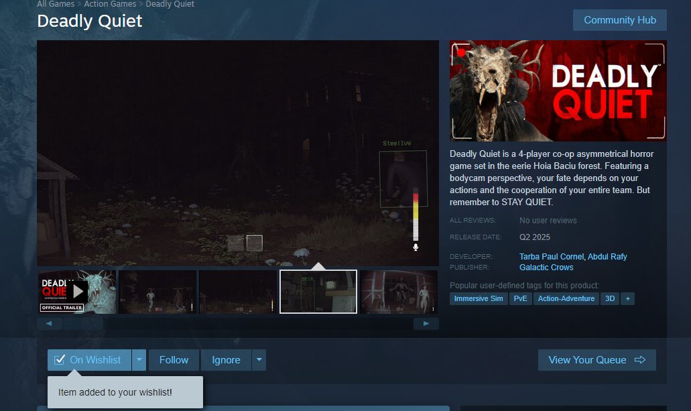The image size is (691, 411).
Task: Click the thumbnail strip scrollbar handle
Action: (83, 324)
